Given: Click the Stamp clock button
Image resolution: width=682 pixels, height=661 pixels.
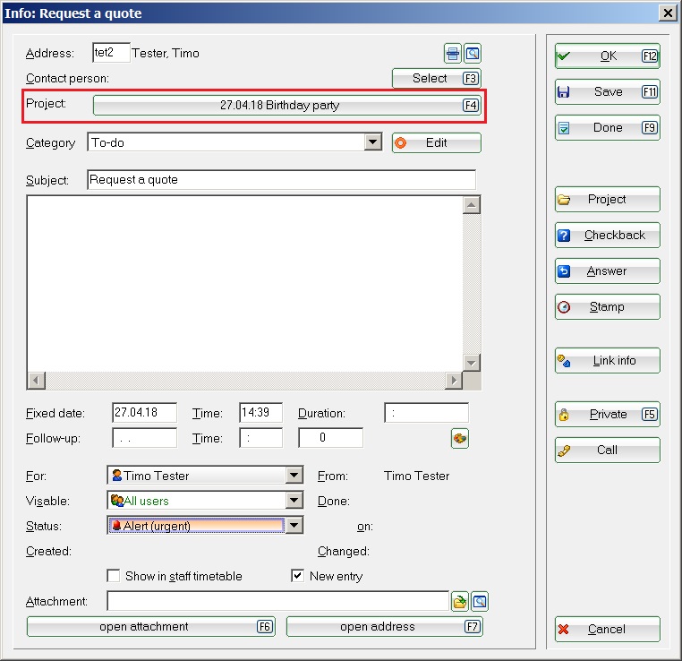Looking at the screenshot, I should tap(607, 307).
